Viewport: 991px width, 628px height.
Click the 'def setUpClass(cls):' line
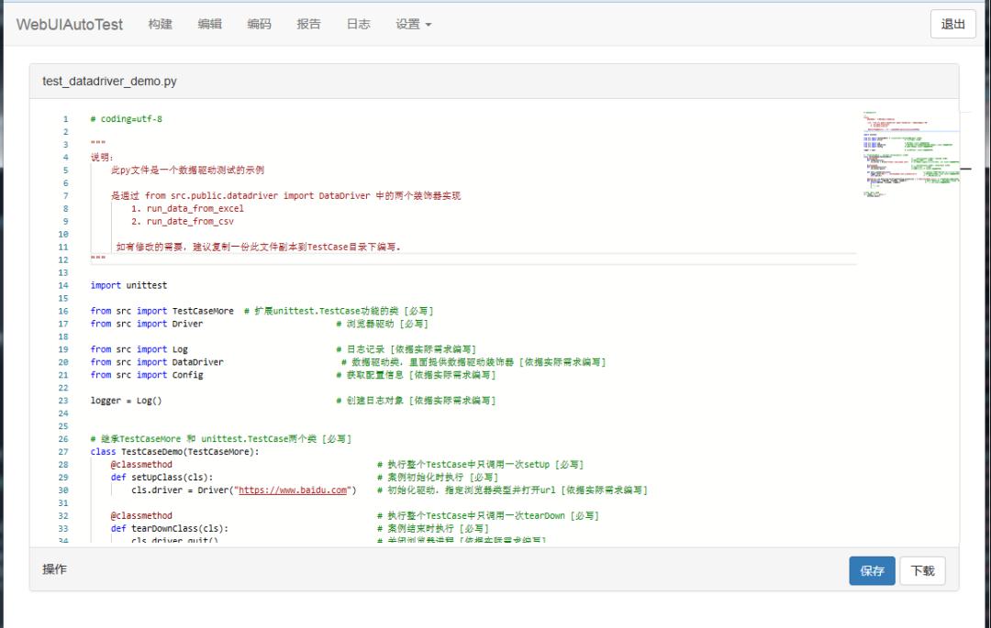(x=161, y=478)
